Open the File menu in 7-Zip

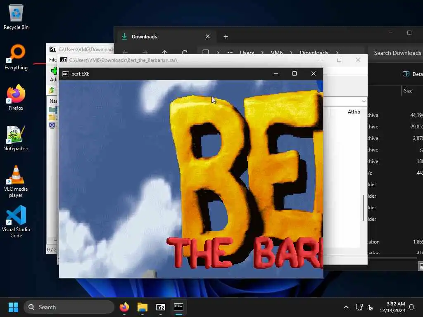[x=52, y=59]
